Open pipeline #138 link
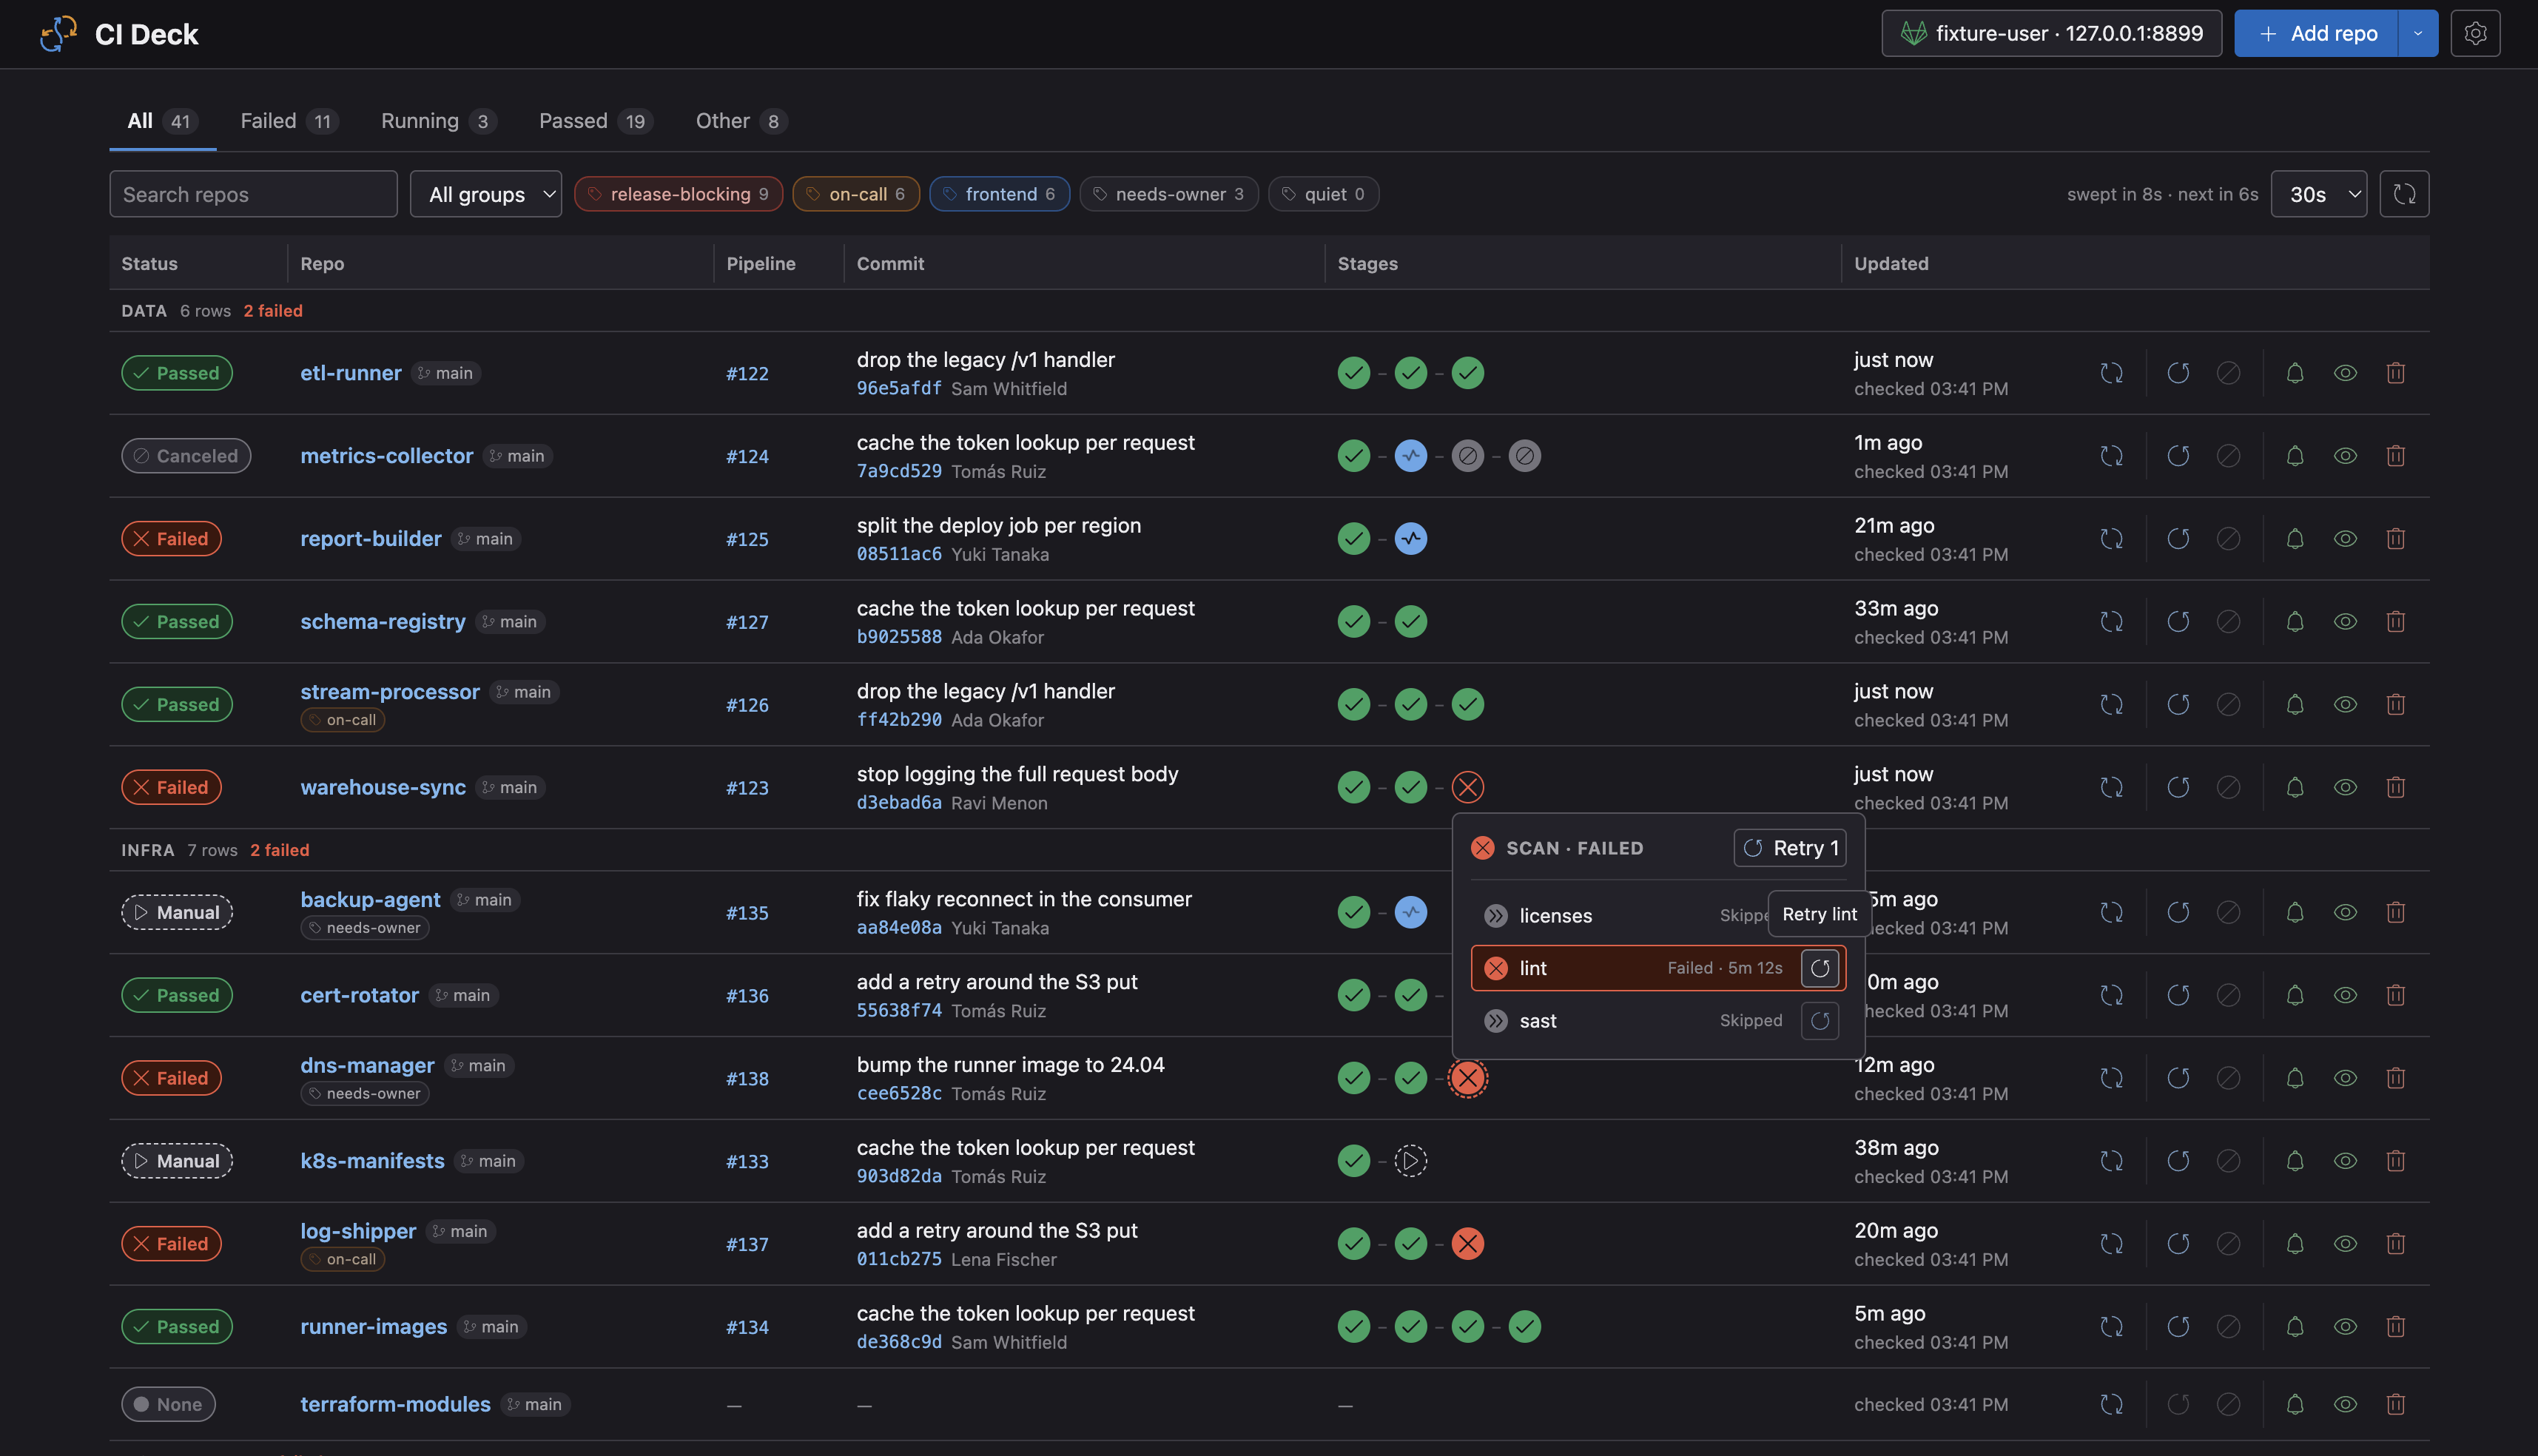This screenshot has height=1456, width=2538. tap(747, 1078)
